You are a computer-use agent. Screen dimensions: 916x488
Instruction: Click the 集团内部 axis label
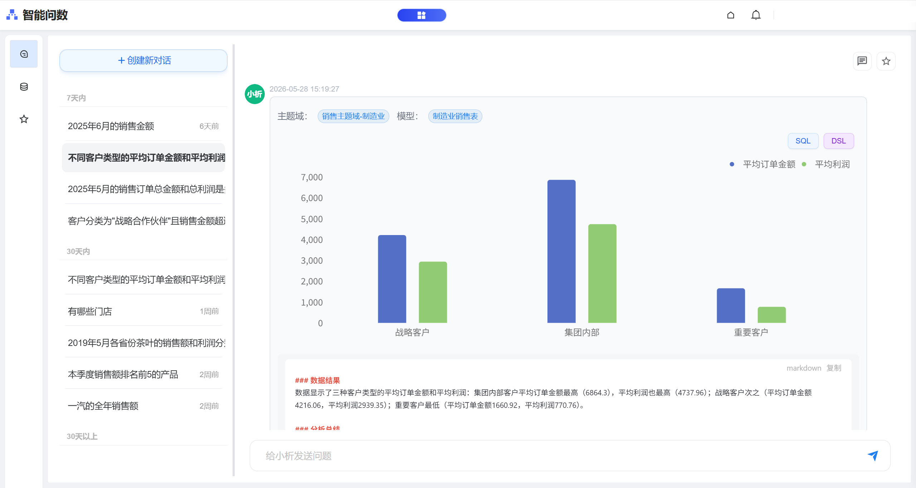[582, 332]
